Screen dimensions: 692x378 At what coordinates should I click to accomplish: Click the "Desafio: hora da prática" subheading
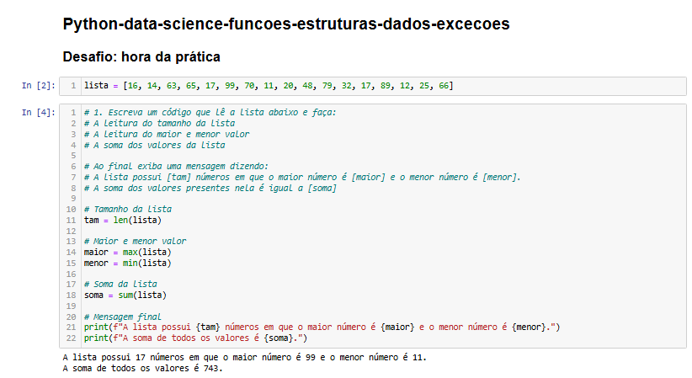coord(141,57)
